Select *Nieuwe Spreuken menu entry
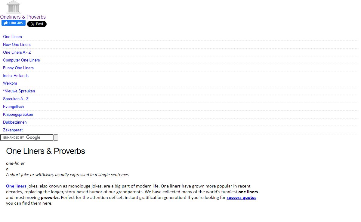 pyautogui.click(x=19, y=91)
